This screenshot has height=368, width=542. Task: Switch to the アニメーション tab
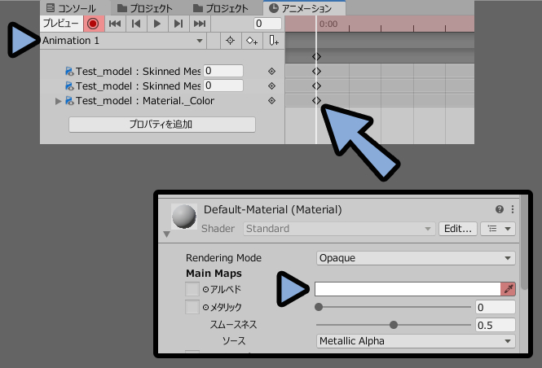pos(305,8)
